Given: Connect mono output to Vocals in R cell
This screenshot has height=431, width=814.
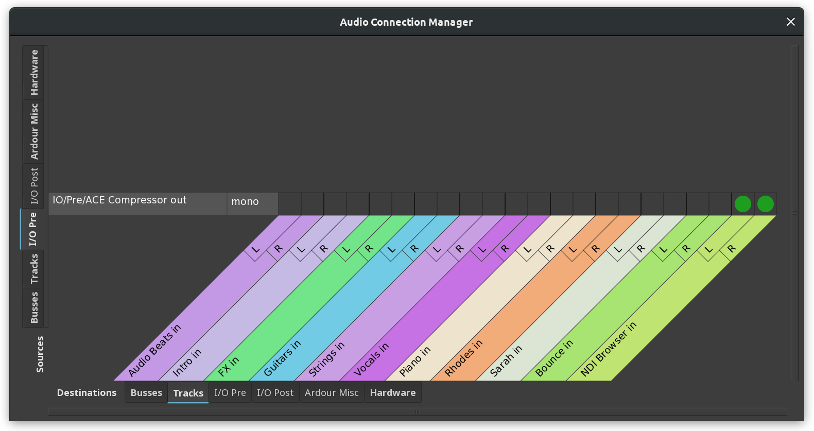Looking at the screenshot, I should [x=539, y=204].
